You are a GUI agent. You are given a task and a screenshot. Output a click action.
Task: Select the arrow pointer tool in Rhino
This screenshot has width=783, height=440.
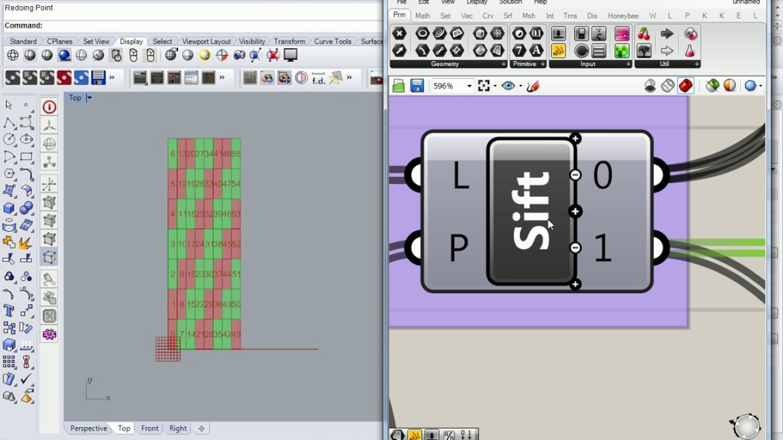9,105
